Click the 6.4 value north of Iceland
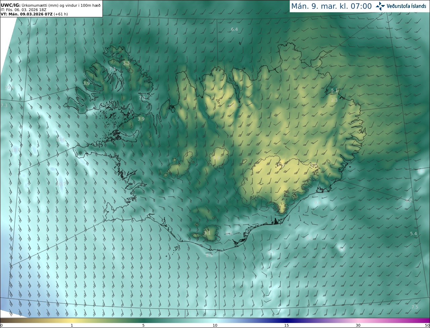430x328 pixels. (234, 30)
